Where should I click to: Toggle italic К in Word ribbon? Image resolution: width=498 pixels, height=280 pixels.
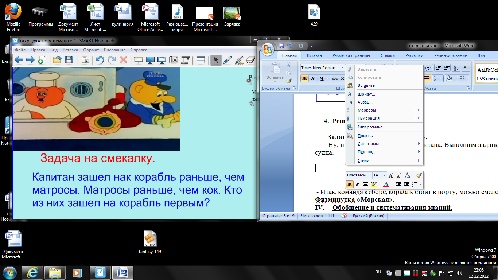click(313, 78)
